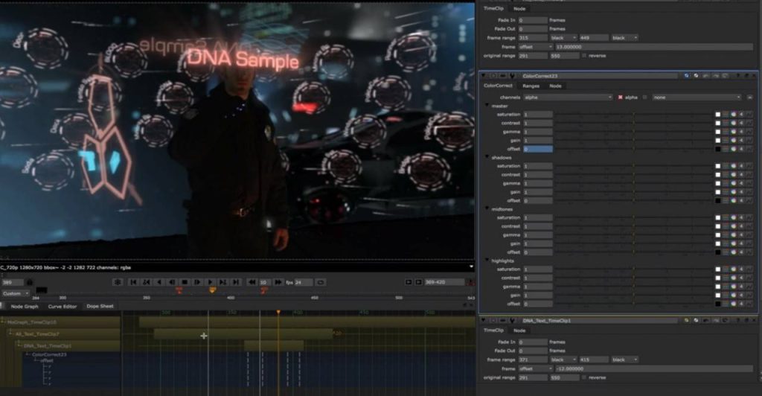Open color wheel for master gain
This screenshot has height=396, width=762.
coord(733,140)
